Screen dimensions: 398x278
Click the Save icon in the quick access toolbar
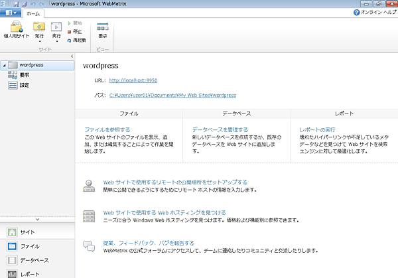pos(25,4)
